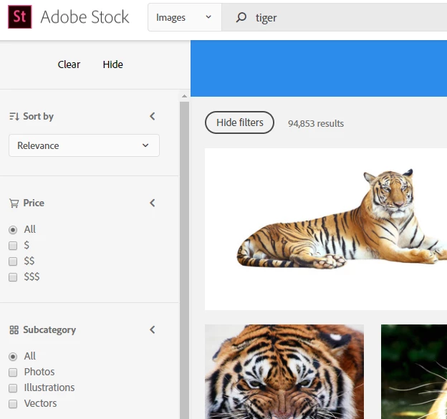Click the Subcategory heading text
447x419 pixels.
49,329
